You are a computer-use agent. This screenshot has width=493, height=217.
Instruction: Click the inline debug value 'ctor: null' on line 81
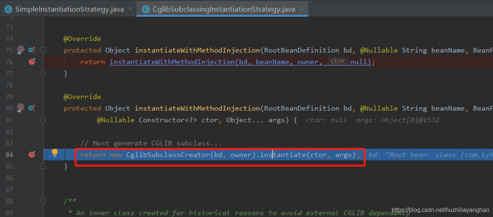(327, 120)
